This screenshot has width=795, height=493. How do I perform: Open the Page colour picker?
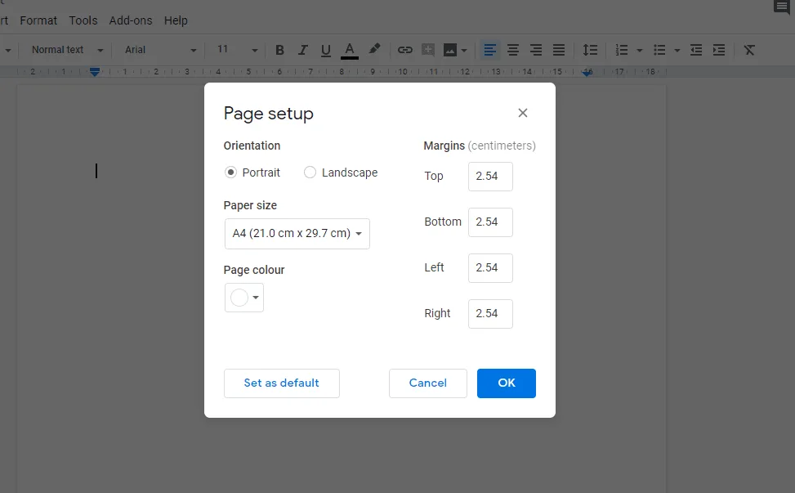pos(243,298)
